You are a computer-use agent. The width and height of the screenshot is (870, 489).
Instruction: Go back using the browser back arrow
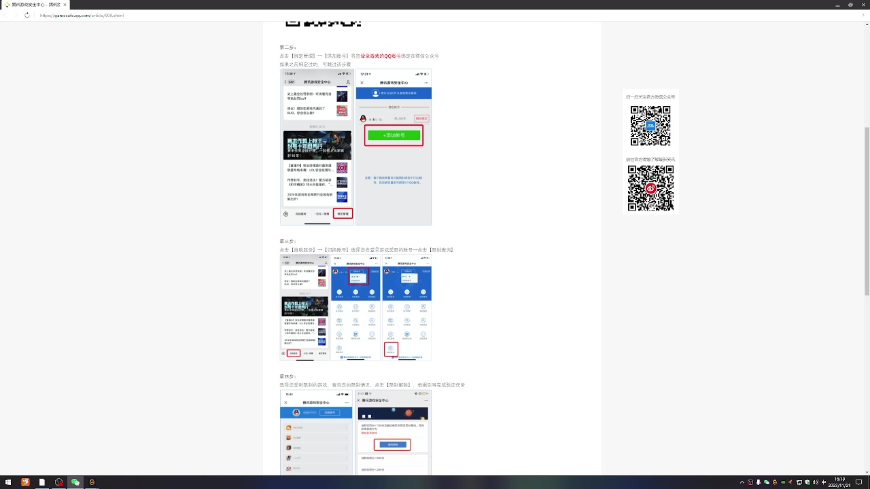pos(5,15)
